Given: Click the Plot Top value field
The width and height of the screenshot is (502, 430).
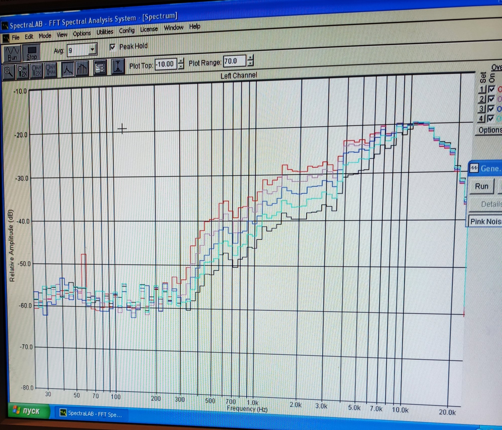Looking at the screenshot, I should (x=166, y=64).
